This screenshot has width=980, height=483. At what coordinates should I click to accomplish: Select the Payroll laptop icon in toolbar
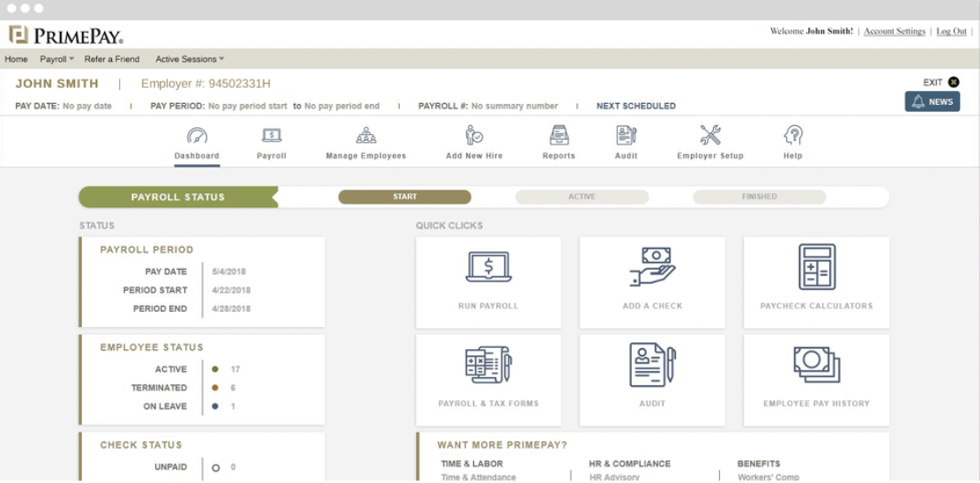click(x=271, y=136)
